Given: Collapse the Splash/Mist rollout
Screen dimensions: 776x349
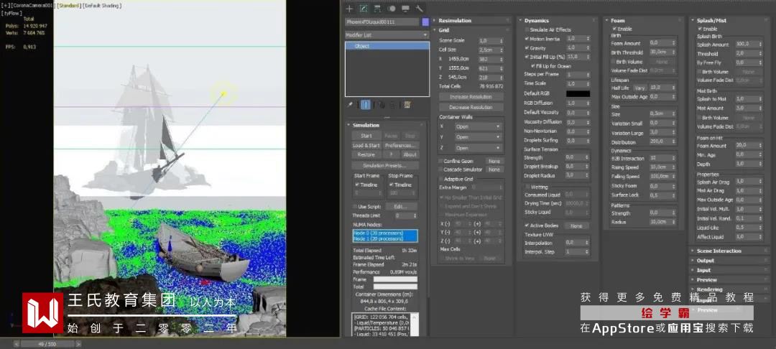Looking at the screenshot, I should pyautogui.click(x=730, y=21).
